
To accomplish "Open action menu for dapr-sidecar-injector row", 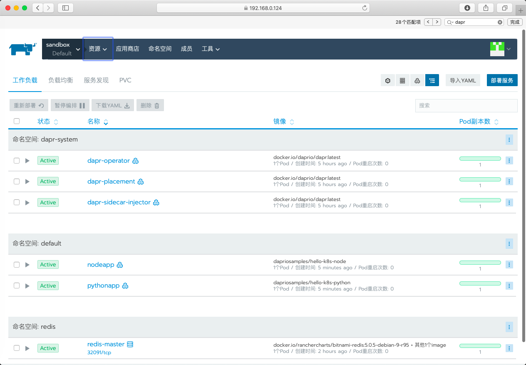I will click(x=509, y=202).
